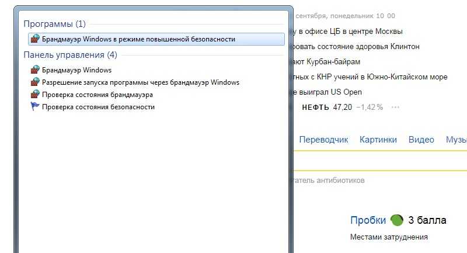
Task: Click icon beside Разрешение запуска программы entry
Action: pos(35,82)
